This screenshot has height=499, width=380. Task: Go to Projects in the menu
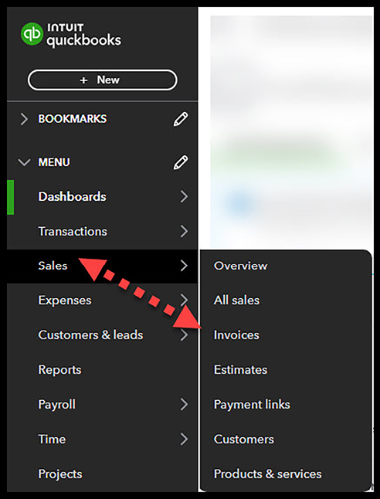tap(60, 474)
